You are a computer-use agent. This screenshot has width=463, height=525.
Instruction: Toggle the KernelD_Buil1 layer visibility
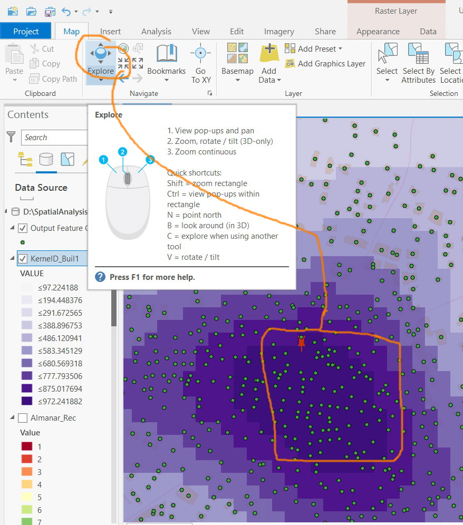coord(23,259)
